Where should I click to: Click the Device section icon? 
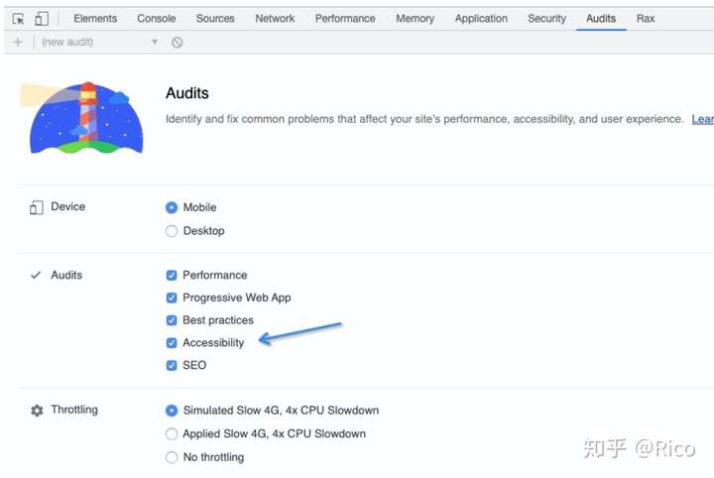coord(37,207)
